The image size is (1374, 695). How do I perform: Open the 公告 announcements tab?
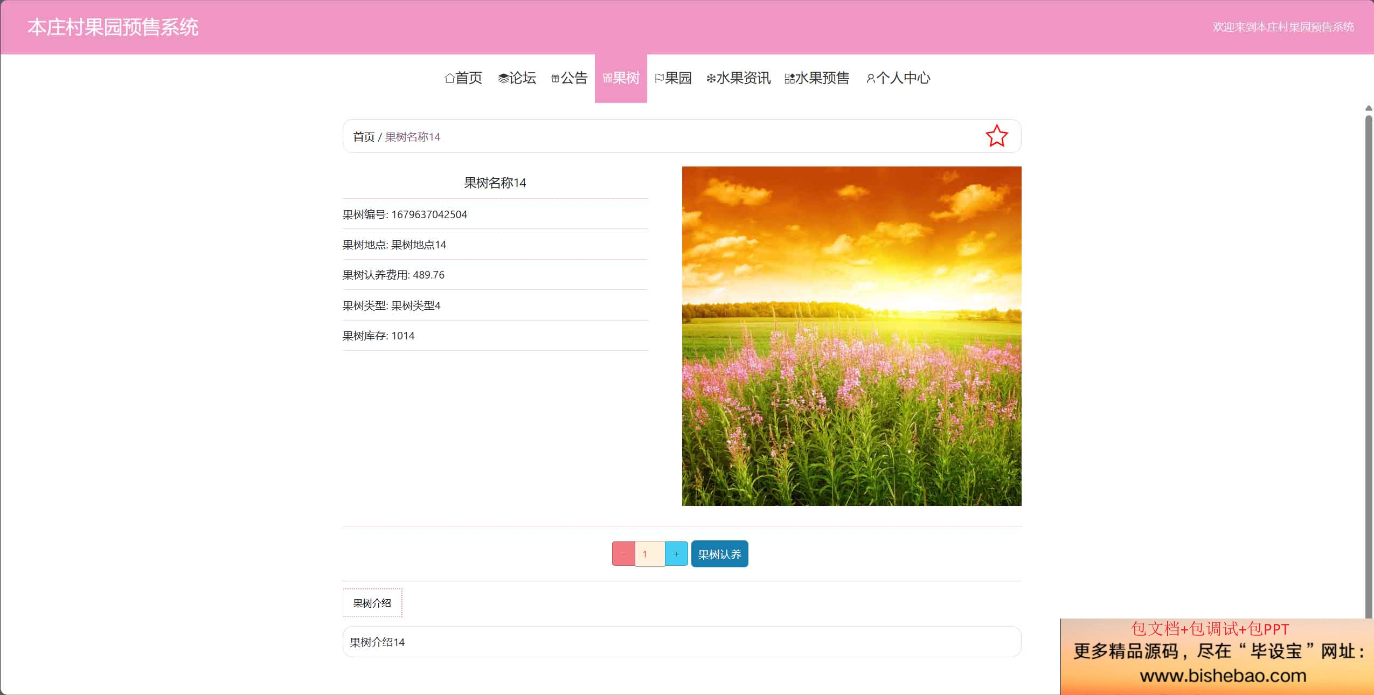click(x=569, y=78)
